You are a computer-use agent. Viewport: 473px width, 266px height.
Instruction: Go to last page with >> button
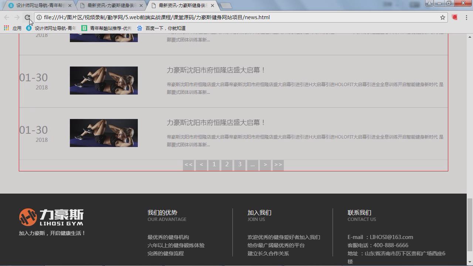[x=278, y=165]
